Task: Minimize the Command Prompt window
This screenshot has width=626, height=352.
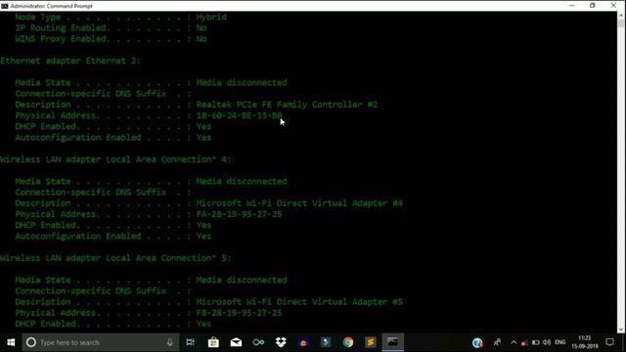Action: [571, 6]
